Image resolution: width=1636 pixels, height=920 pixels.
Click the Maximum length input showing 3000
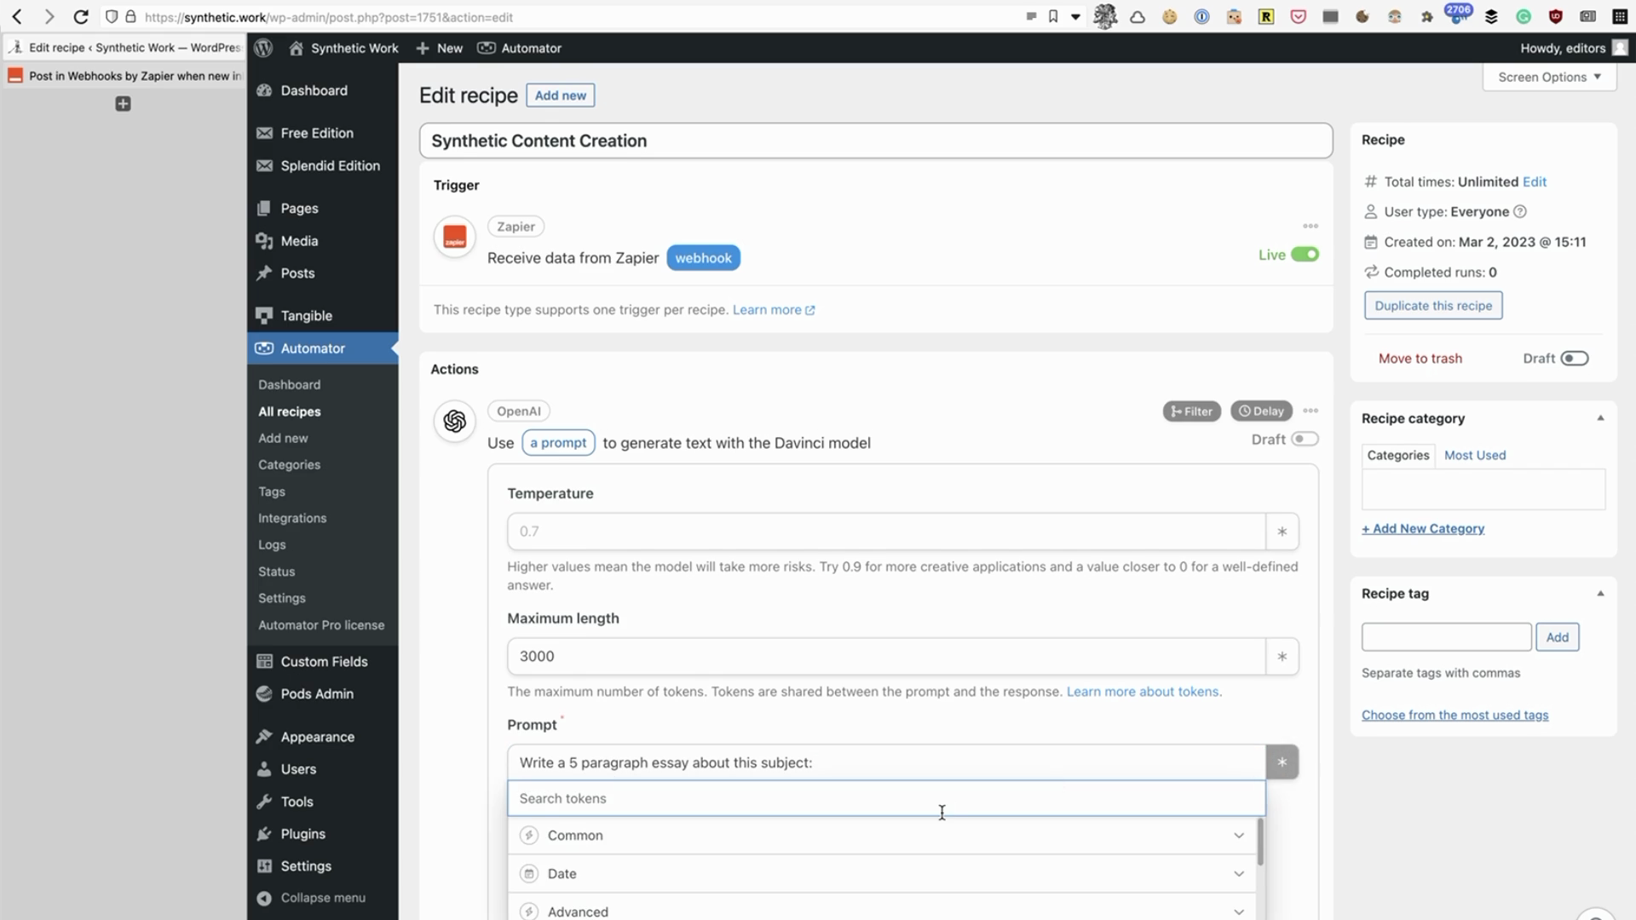coord(886,657)
